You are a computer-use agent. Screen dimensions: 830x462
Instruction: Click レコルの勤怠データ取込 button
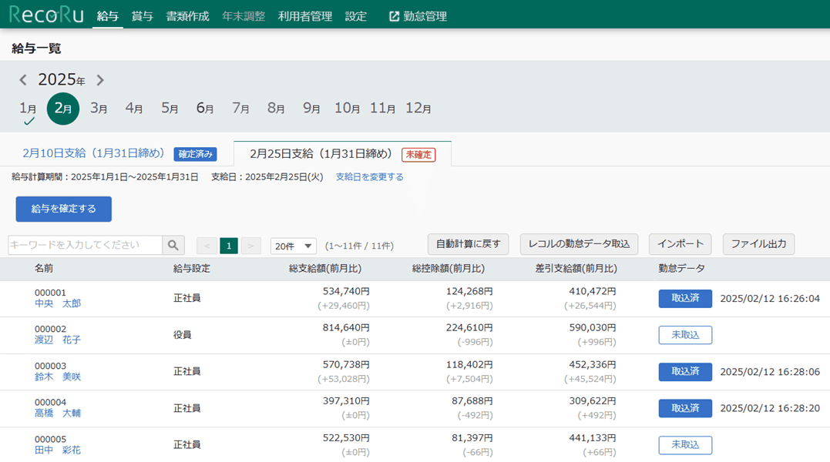click(x=579, y=244)
